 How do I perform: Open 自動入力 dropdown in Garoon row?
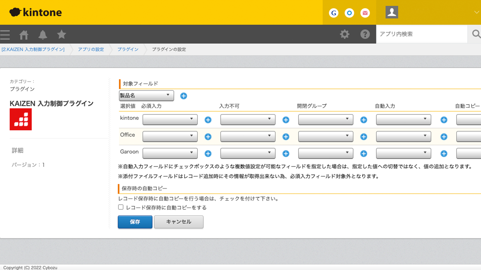(403, 153)
